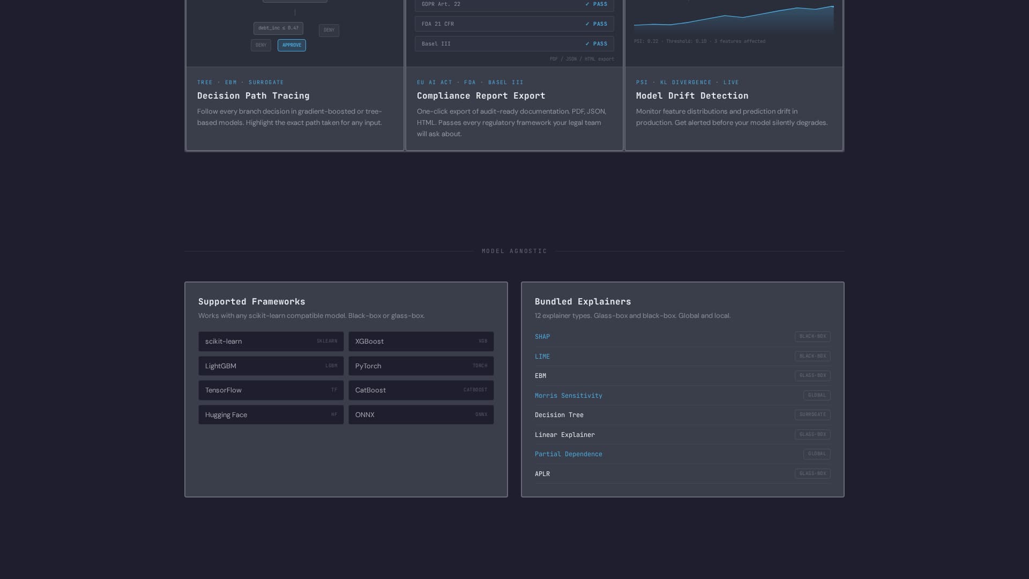The image size is (1029, 579).
Task: Open the Model Drift Detection card title
Action: click(x=692, y=96)
